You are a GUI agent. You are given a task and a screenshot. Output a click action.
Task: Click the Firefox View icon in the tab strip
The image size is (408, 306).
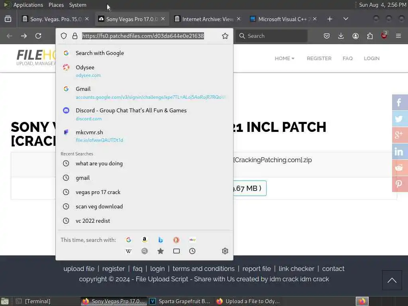click(8, 19)
